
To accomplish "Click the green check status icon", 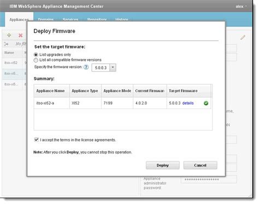I will pyautogui.click(x=206, y=103).
